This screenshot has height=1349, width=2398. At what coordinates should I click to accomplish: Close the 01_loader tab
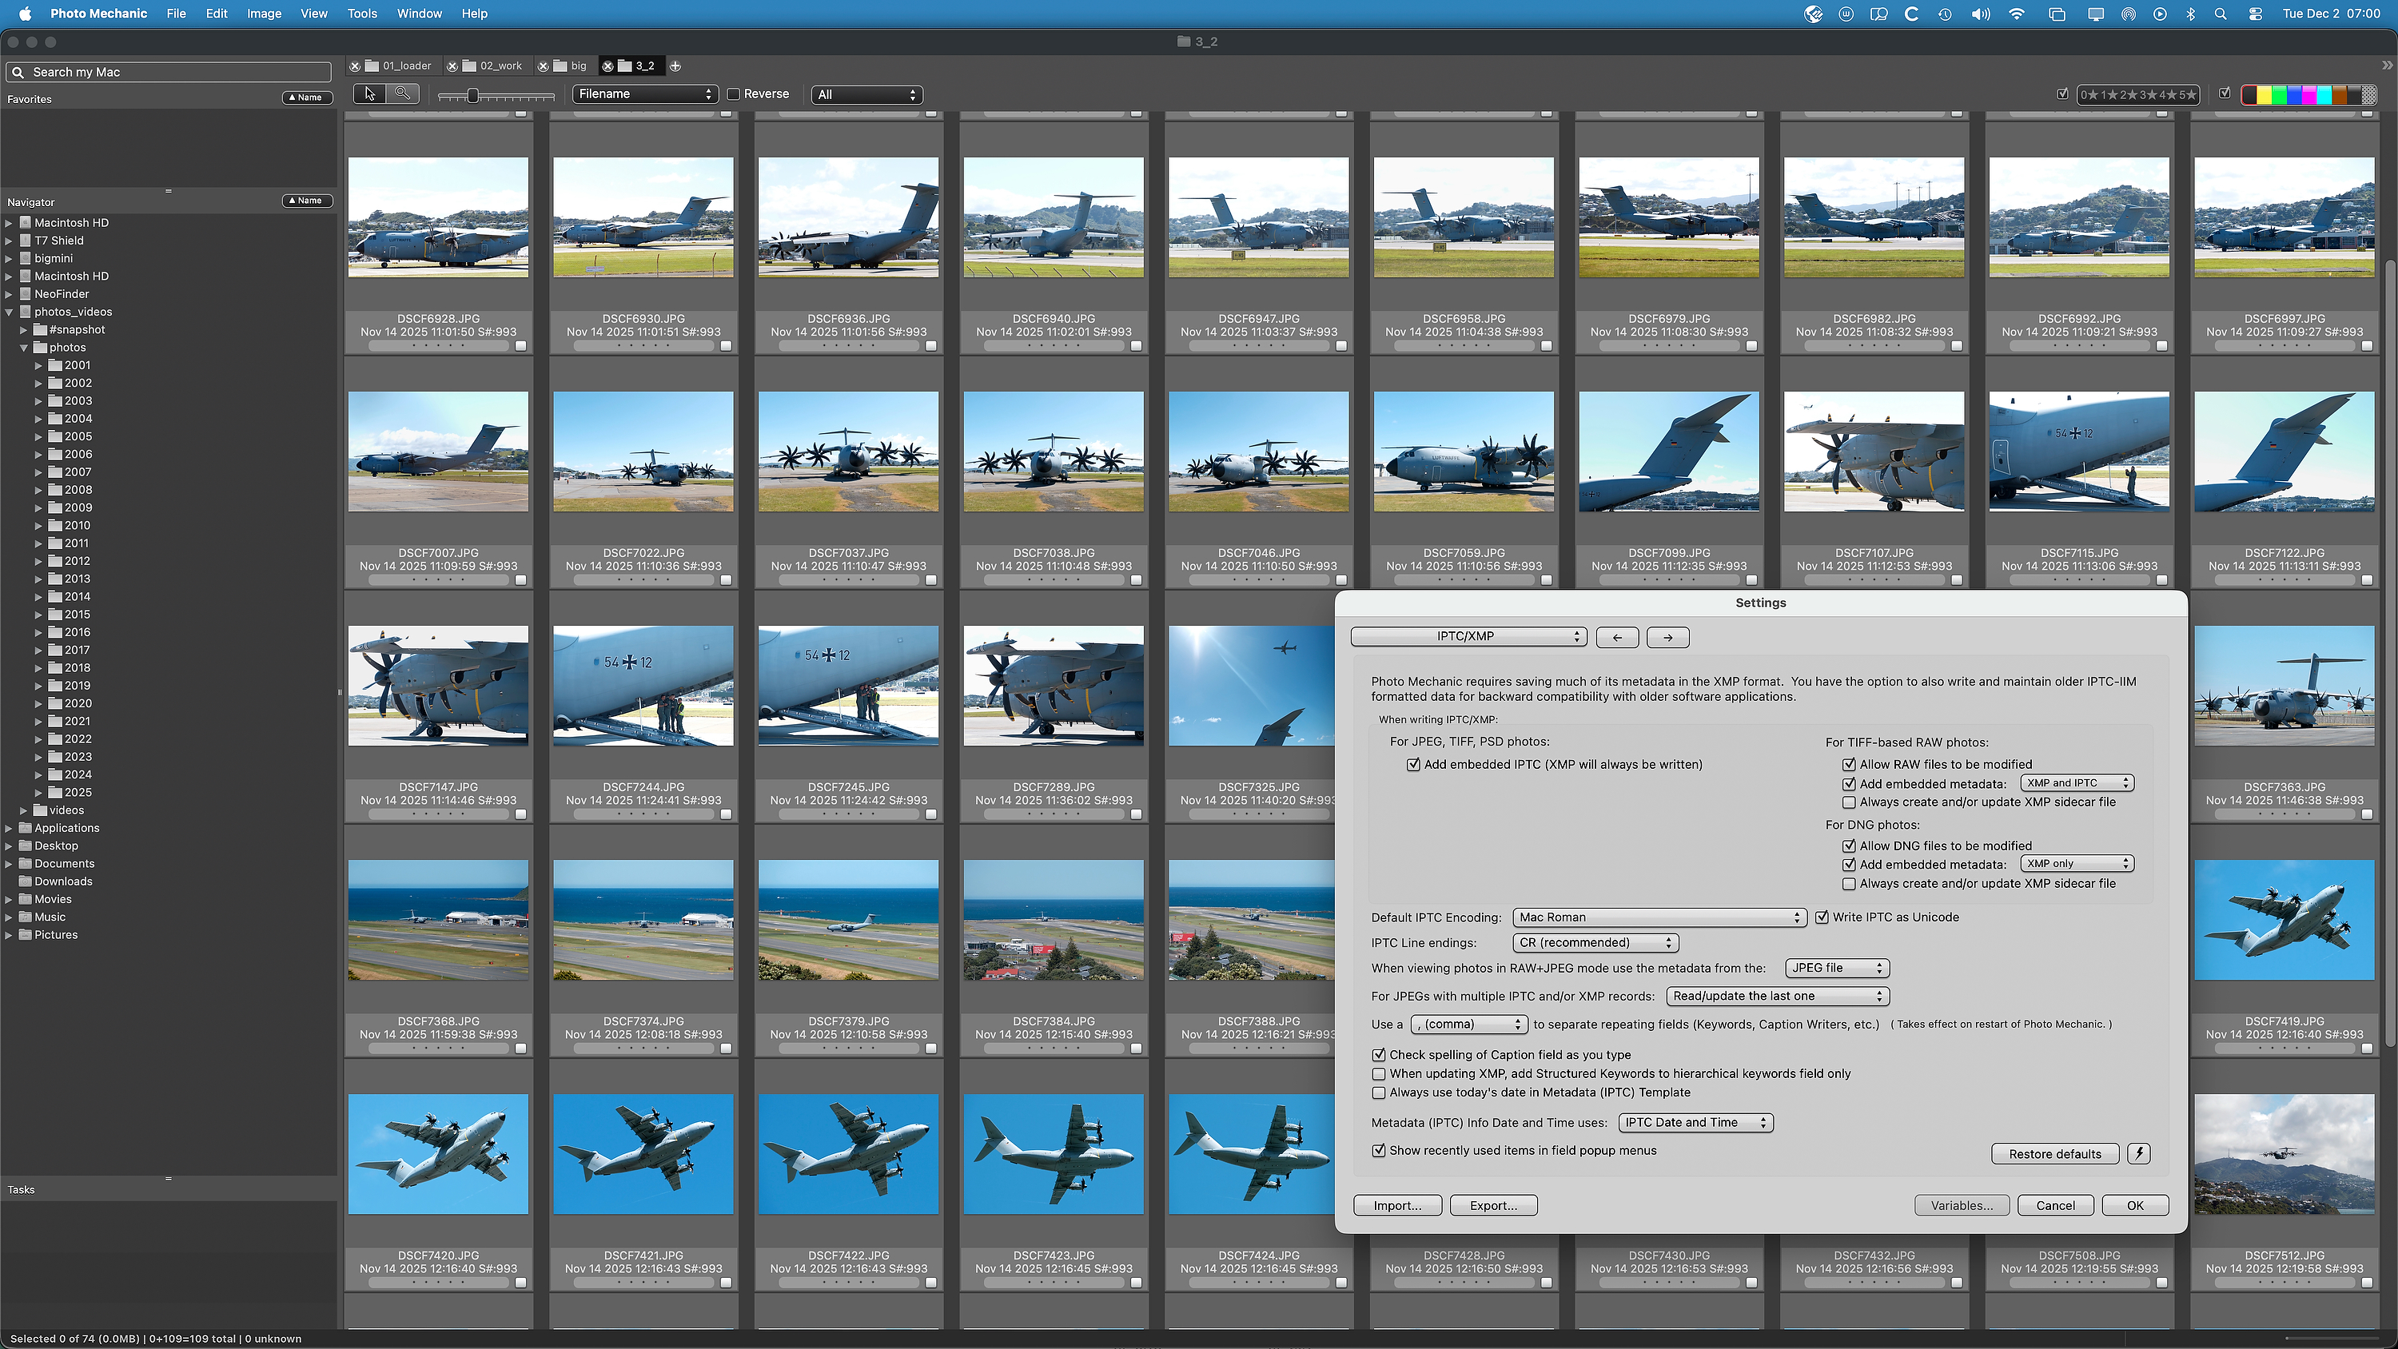[355, 66]
